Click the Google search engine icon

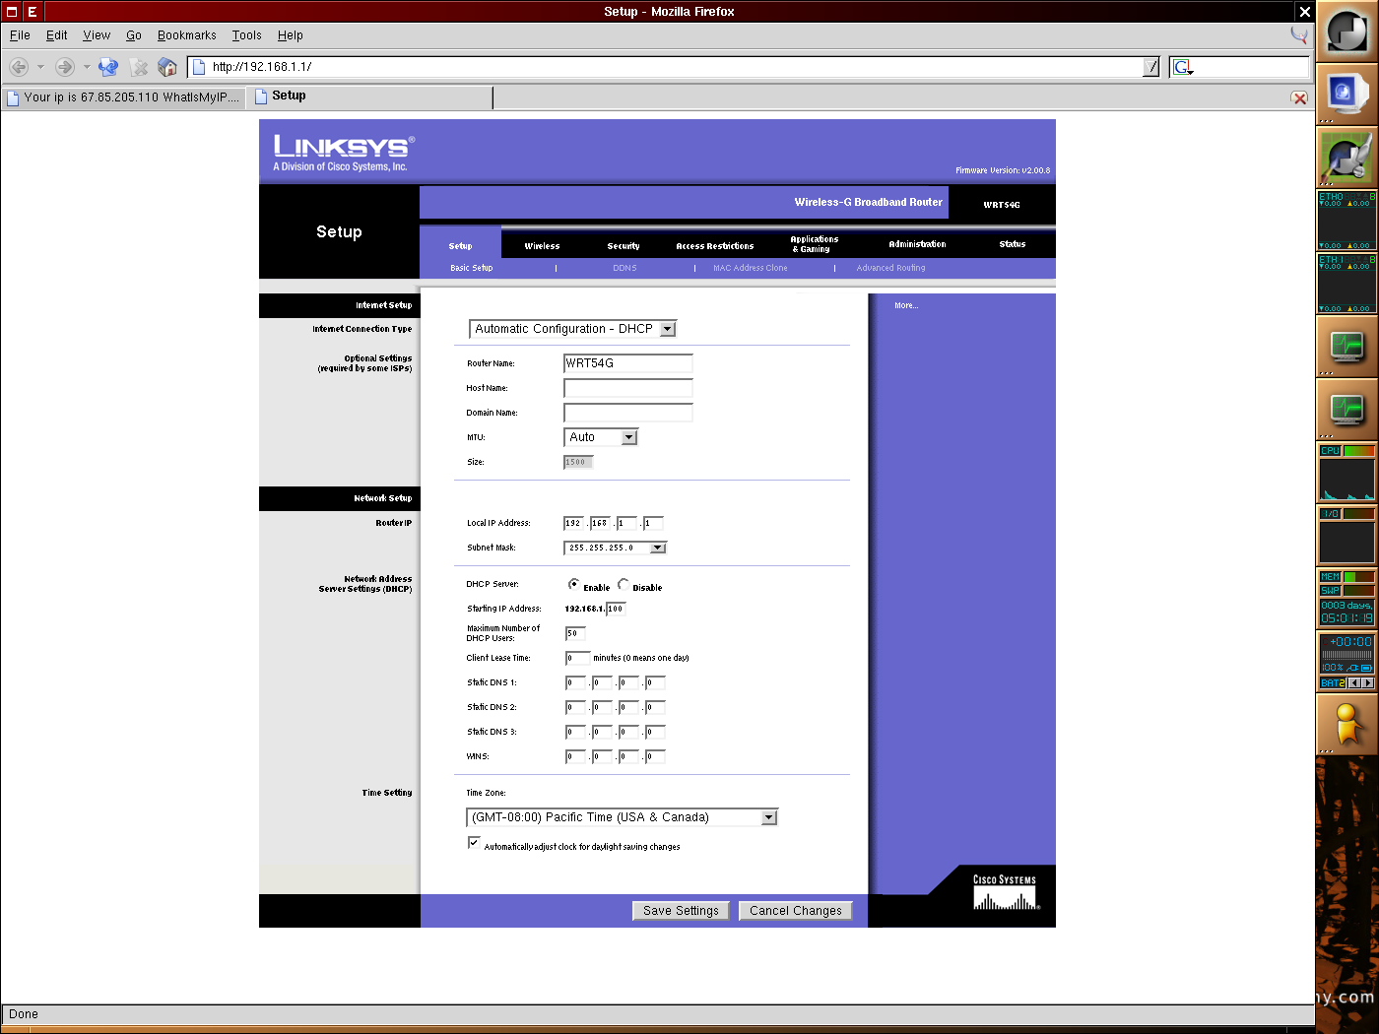pyautogui.click(x=1183, y=67)
